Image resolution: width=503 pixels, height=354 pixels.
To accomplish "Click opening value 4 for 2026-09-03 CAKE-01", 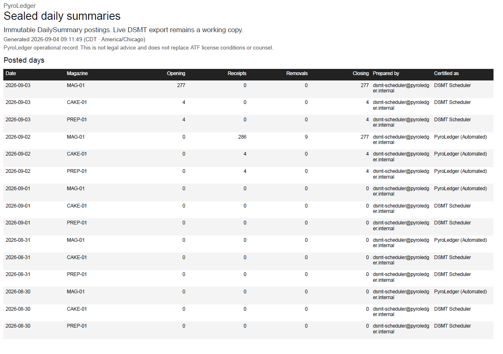I will [184, 102].
